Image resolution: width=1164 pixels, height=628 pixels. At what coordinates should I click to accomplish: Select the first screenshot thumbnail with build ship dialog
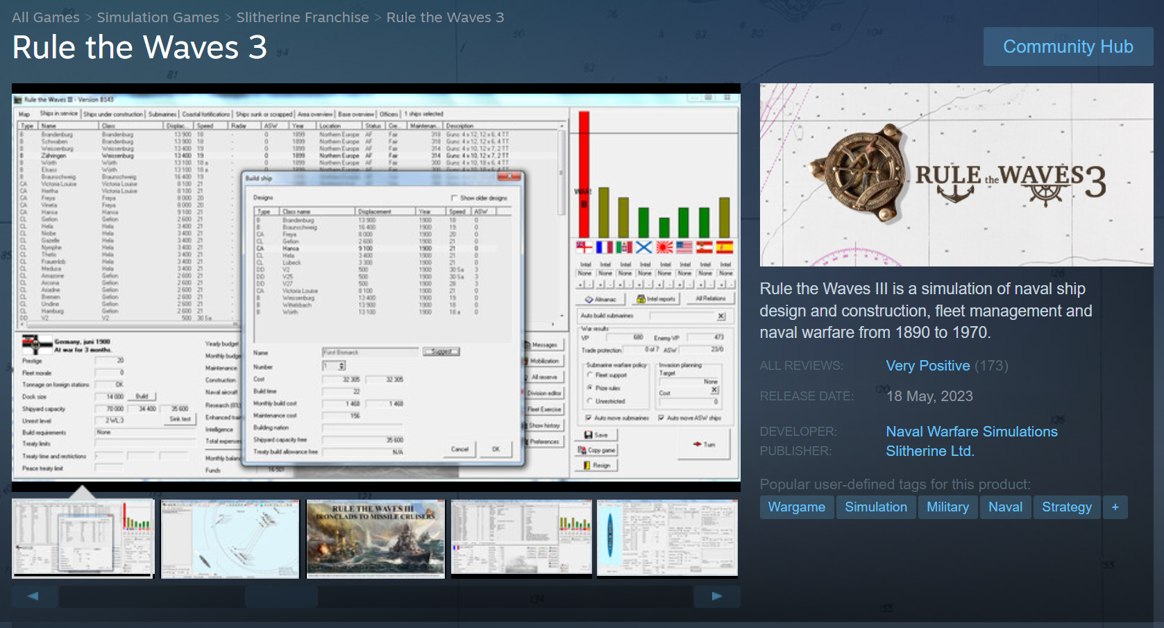(x=83, y=538)
